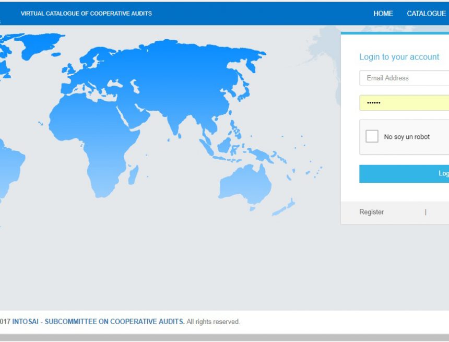Image resolution: width=449 pixels, height=342 pixels.
Task: Click the VIRTUAL CATALOGUE OF COOPERATIVE AUDITS logo
Action: (x=85, y=14)
